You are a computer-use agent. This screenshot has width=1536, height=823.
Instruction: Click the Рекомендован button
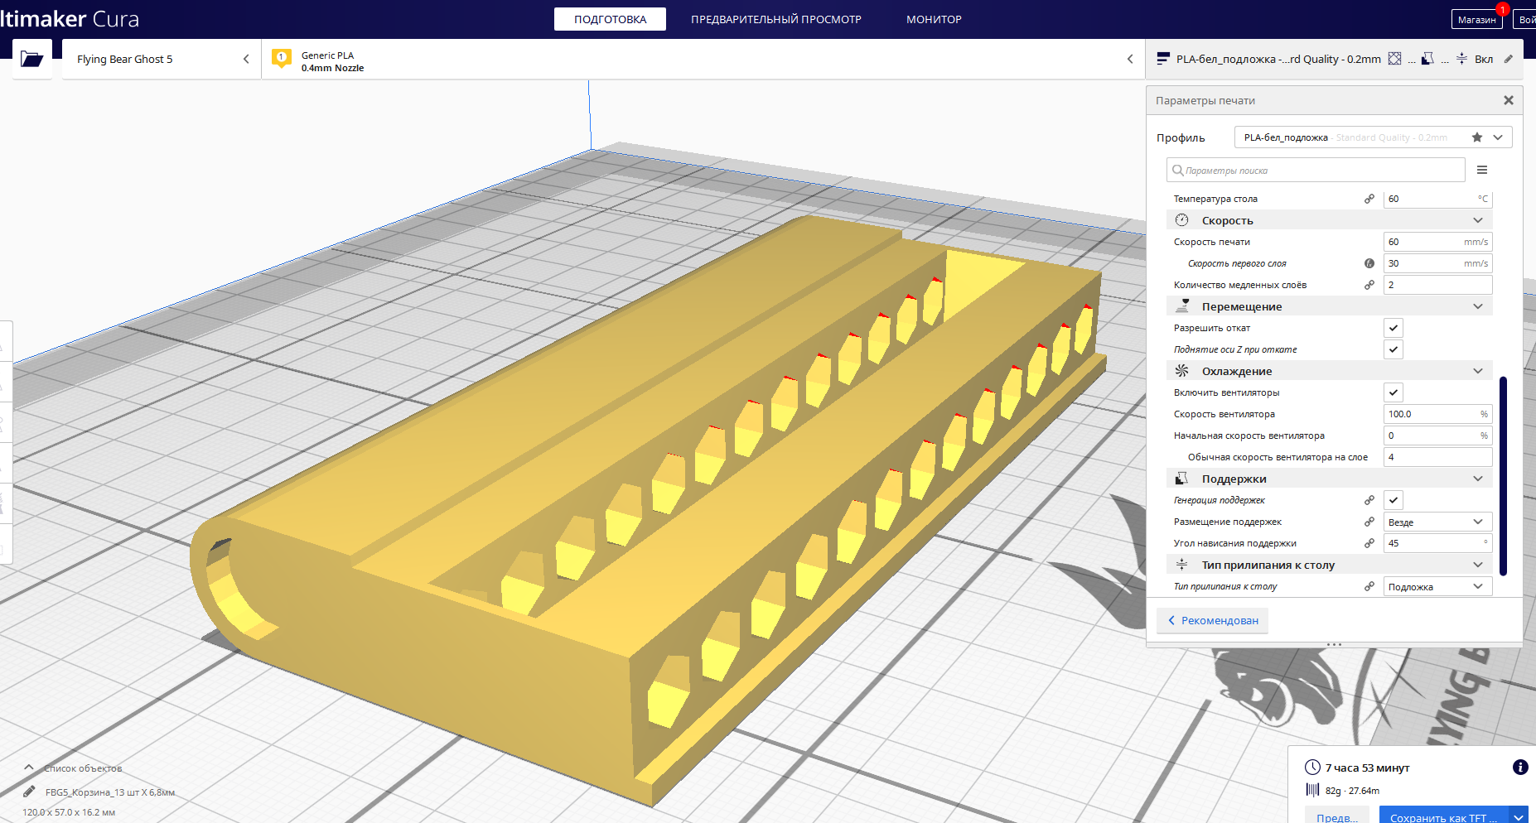[1212, 620]
